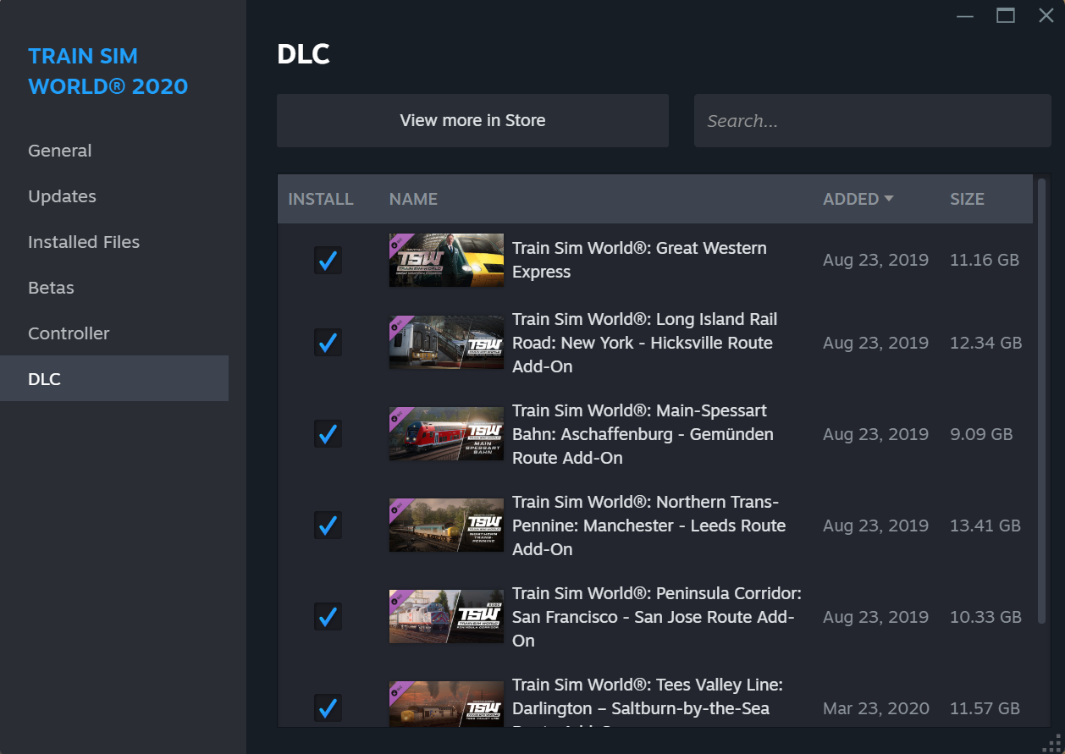Viewport: 1065px width, 754px height.
Task: Toggle install checkbox for Peninsula Corridor
Action: click(x=328, y=617)
